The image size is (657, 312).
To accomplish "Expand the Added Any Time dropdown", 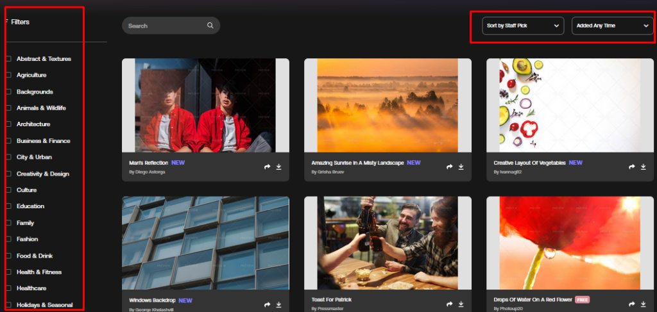I will coord(613,26).
